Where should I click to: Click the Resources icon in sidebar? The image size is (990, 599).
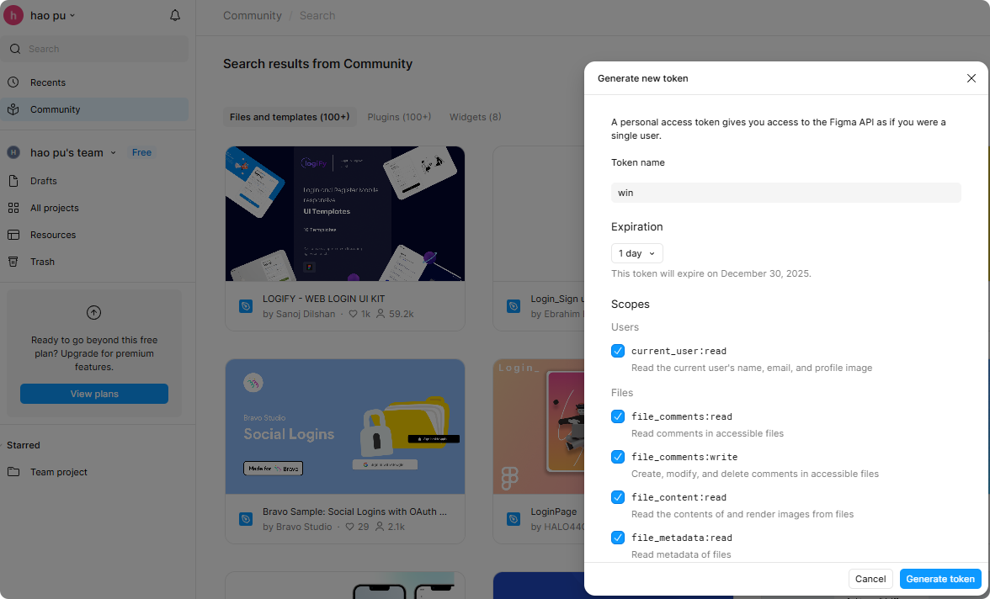pos(13,235)
